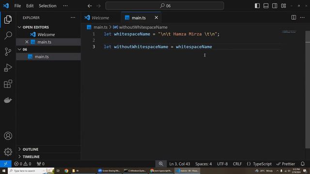Toggle the primary side bar layout icon
The height and width of the screenshot is (174, 310).
pos(257,6)
